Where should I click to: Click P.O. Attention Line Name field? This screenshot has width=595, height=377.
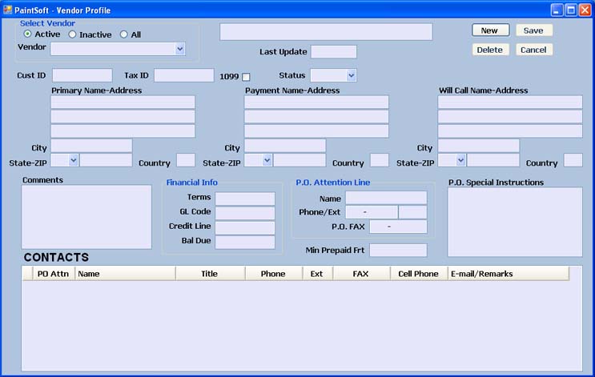click(x=386, y=198)
